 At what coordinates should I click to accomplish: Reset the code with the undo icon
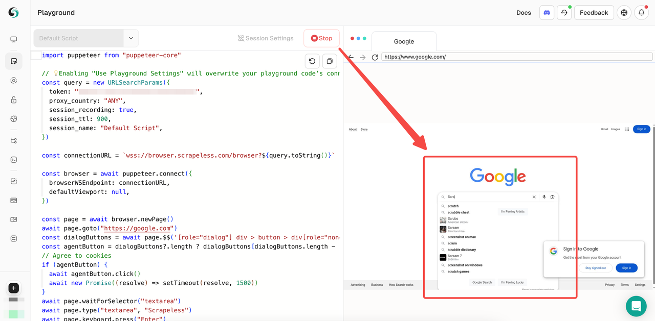(x=312, y=61)
